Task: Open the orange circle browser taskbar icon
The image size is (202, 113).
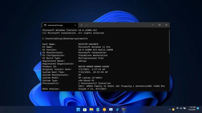Action: coord(104,109)
